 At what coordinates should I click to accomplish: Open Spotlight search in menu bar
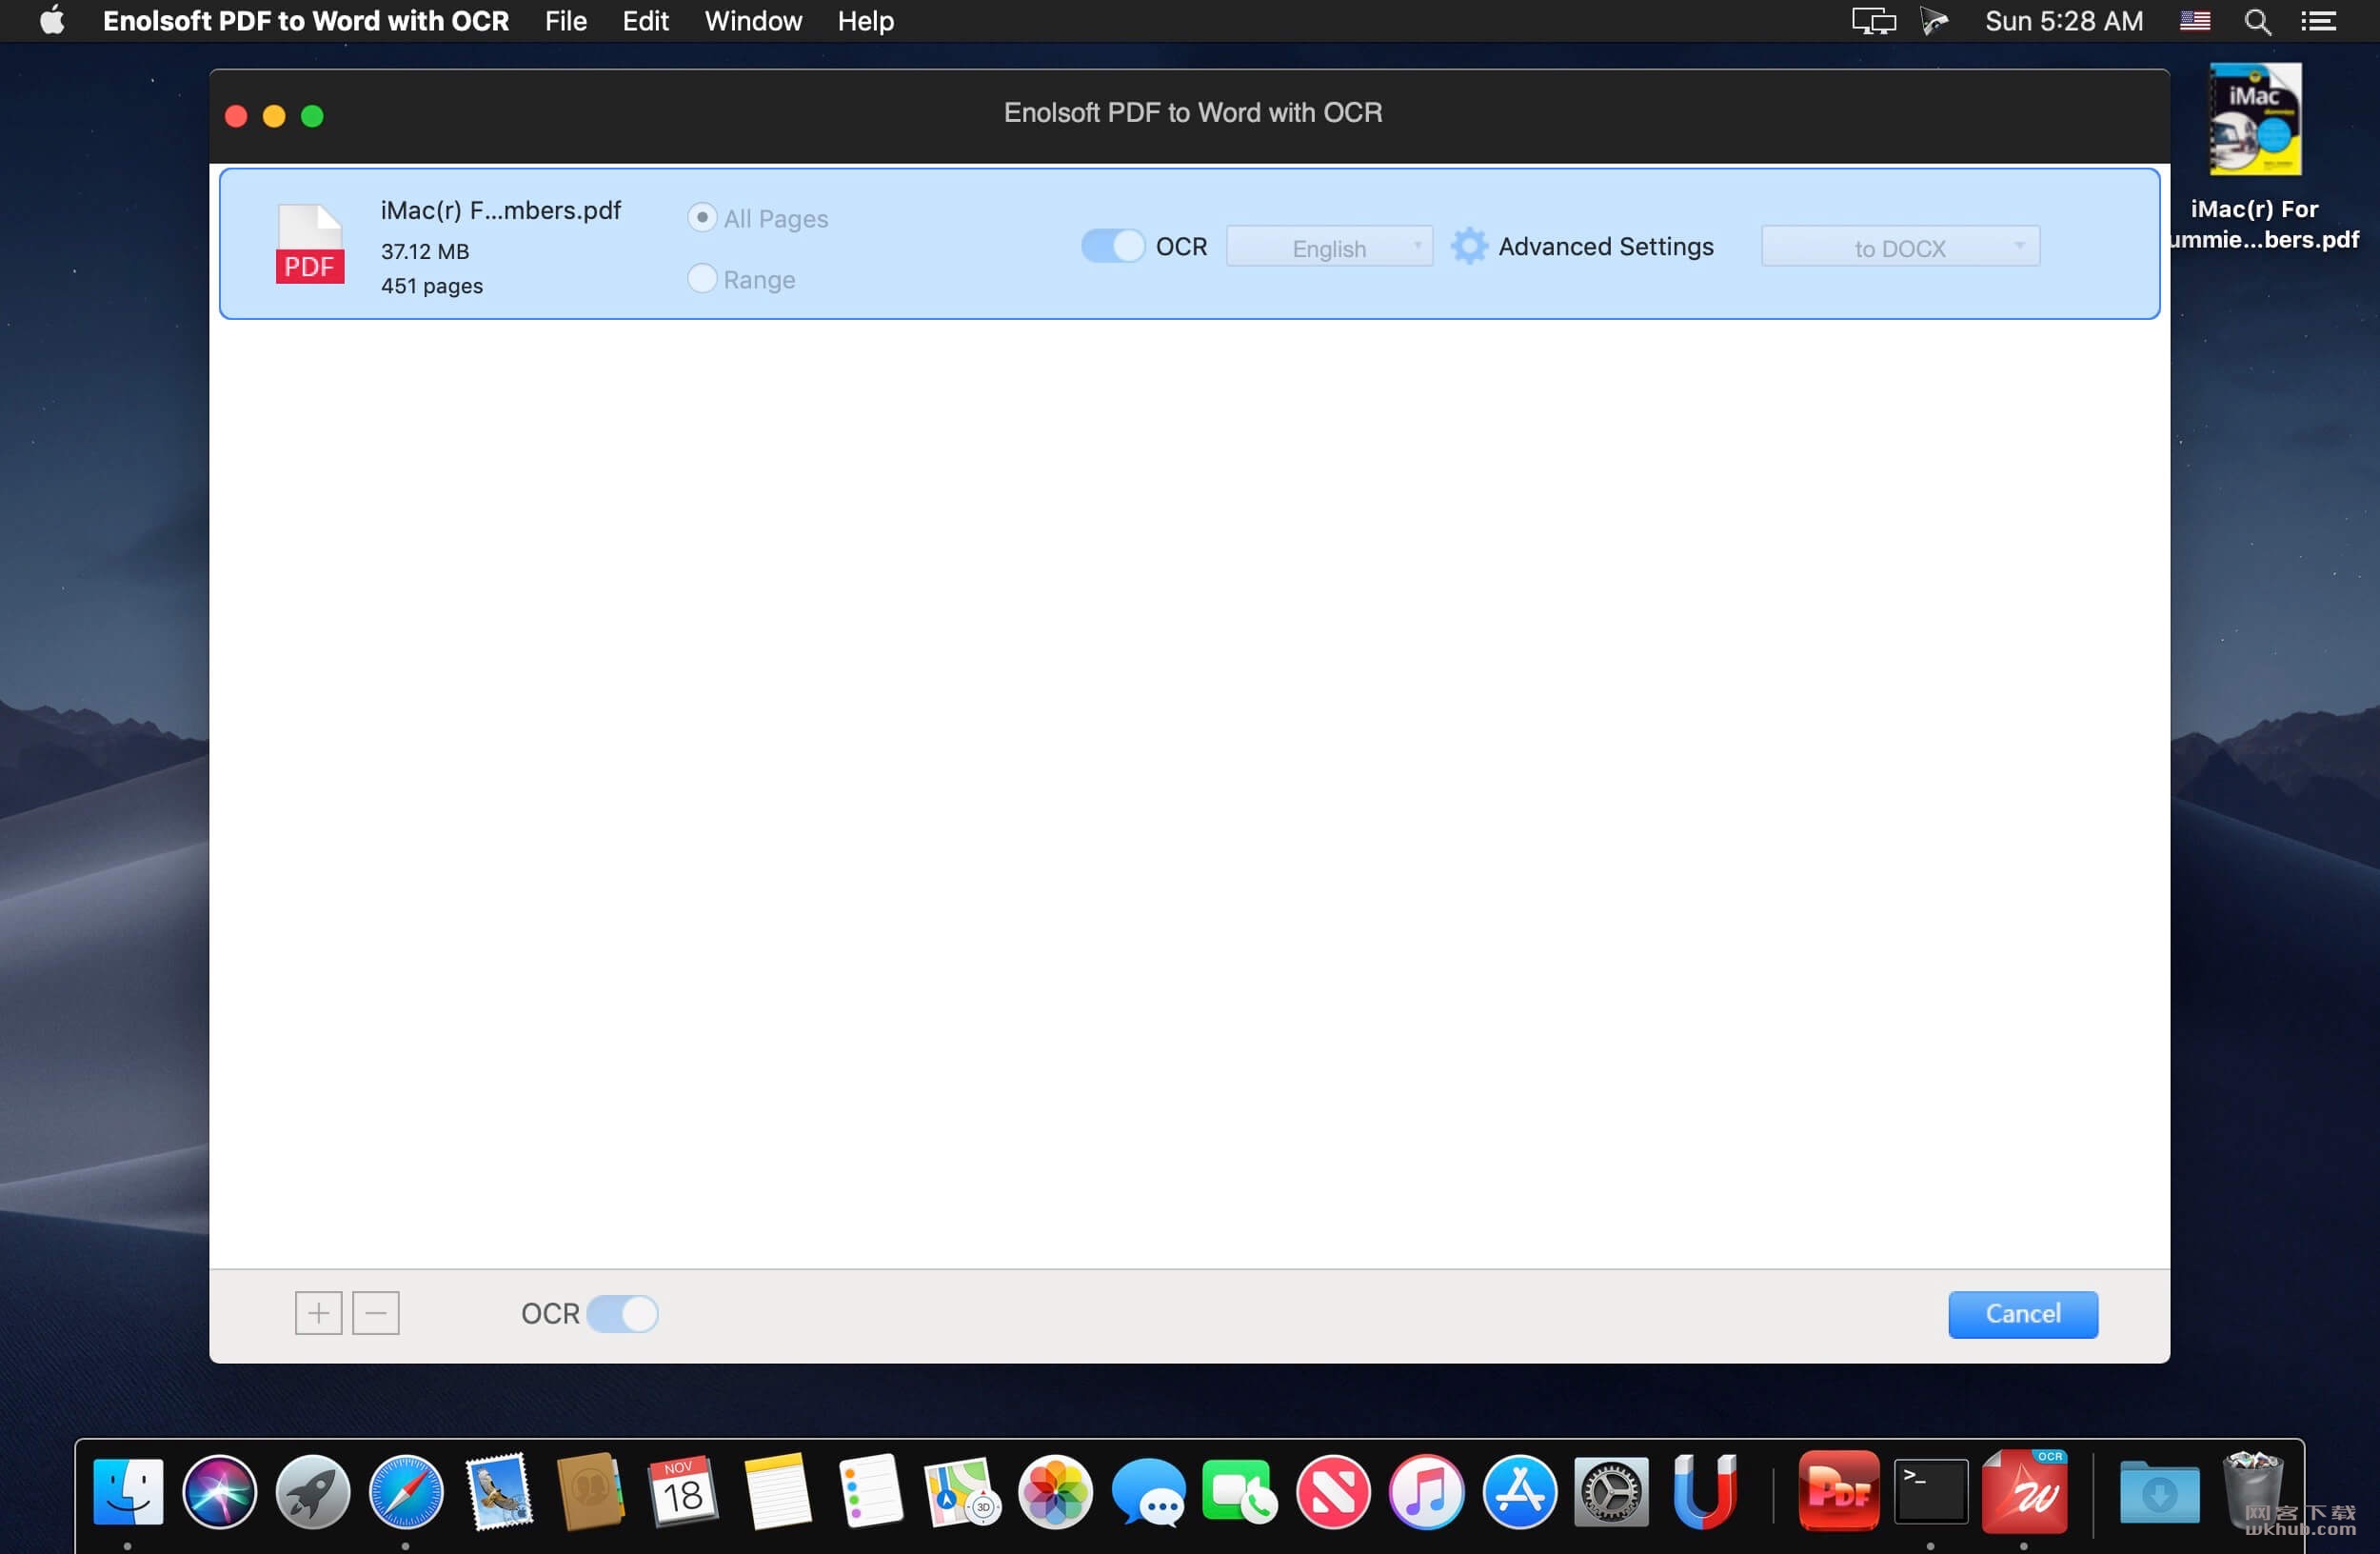pos(2257,21)
